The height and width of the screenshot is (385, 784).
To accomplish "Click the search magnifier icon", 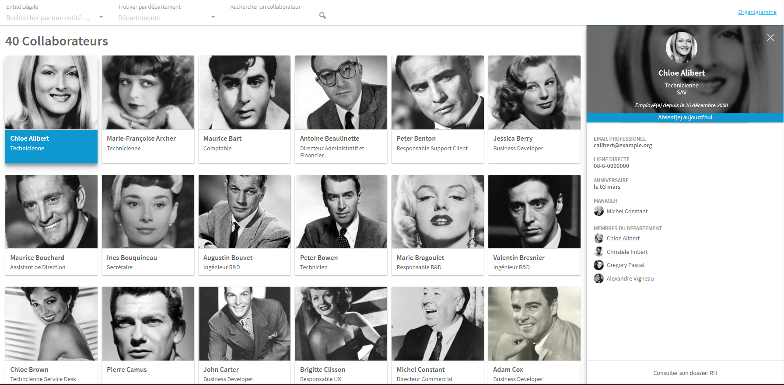I will pyautogui.click(x=322, y=16).
